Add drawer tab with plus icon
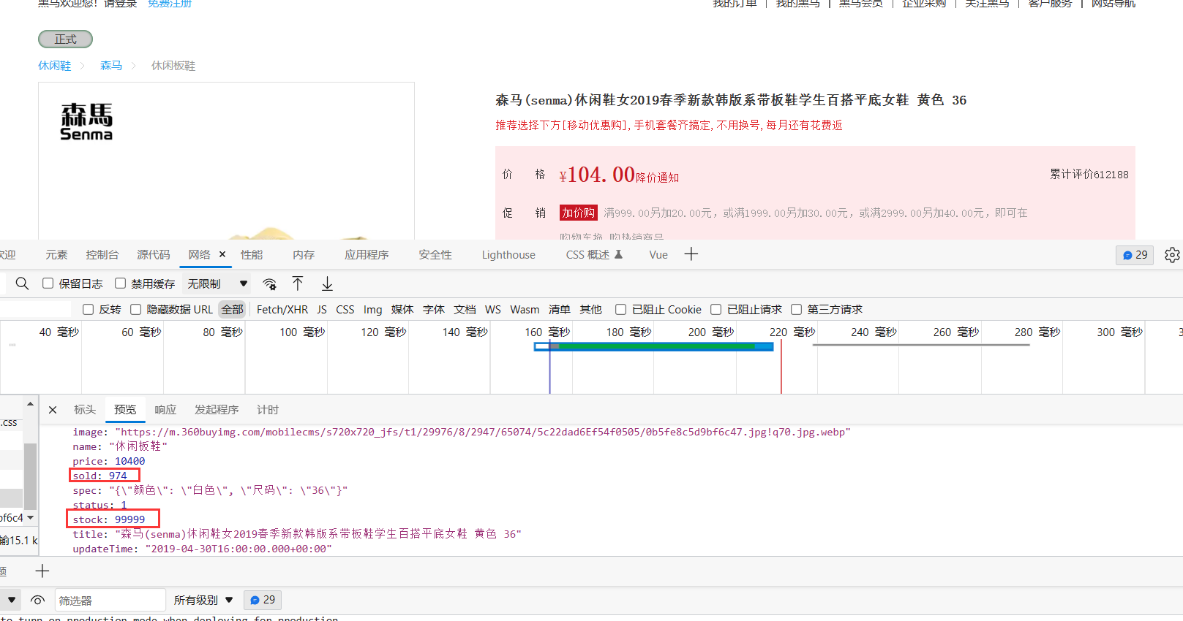The image size is (1183, 621). coord(42,571)
